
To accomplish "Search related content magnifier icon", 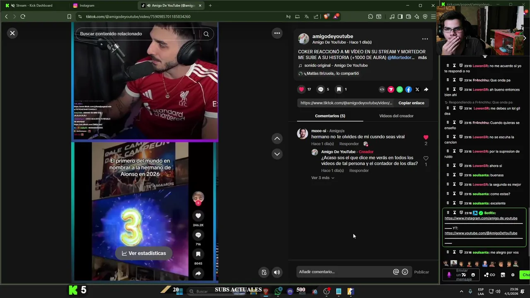I will coord(206,34).
